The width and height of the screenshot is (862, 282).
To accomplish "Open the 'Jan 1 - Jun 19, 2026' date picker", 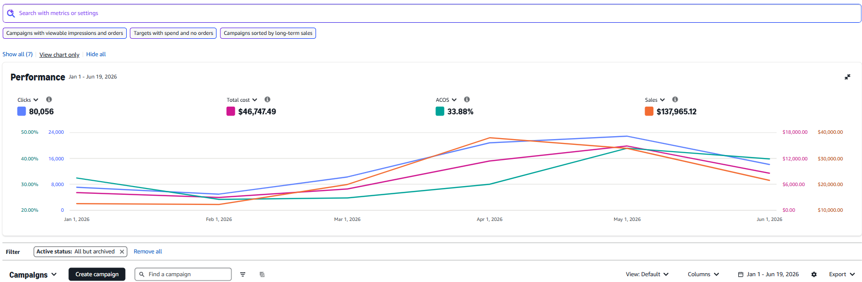I will 768,274.
